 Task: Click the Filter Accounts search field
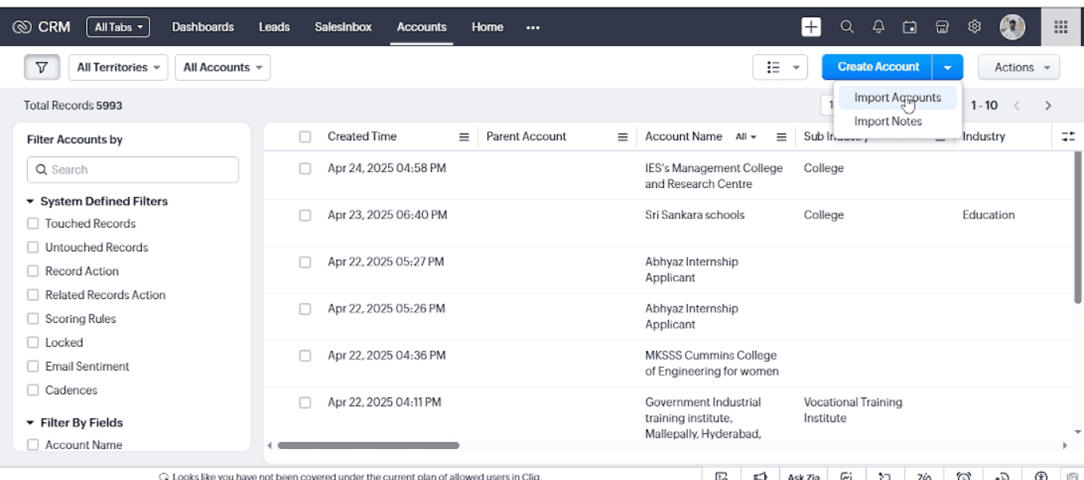[133, 170]
